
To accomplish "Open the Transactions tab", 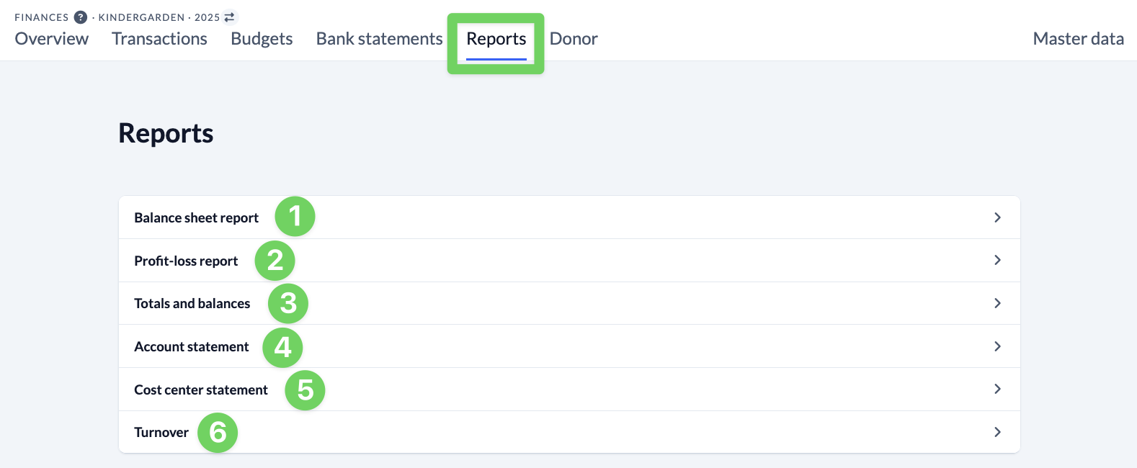I will (159, 39).
